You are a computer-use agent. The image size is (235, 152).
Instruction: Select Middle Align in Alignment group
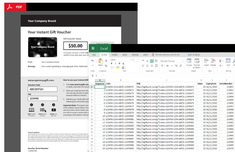click(x=147, y=61)
